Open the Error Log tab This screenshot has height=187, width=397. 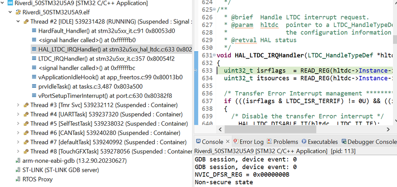point(252,142)
